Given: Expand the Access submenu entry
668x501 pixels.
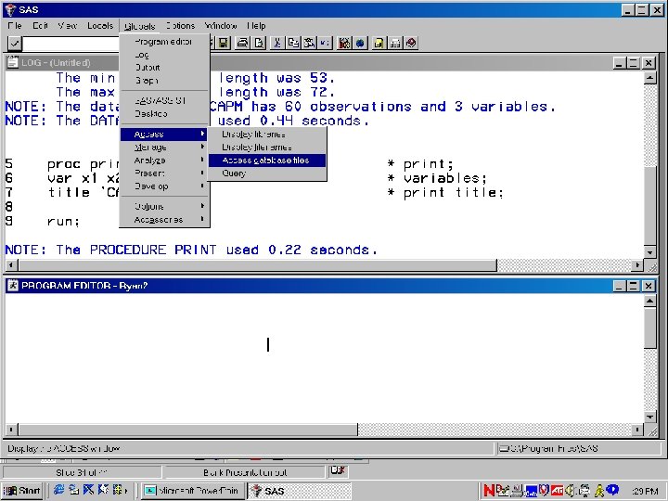Looking at the screenshot, I should coord(164,135).
